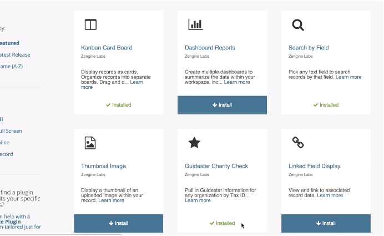Click the Linked Field Display chain icon

pos(298,142)
